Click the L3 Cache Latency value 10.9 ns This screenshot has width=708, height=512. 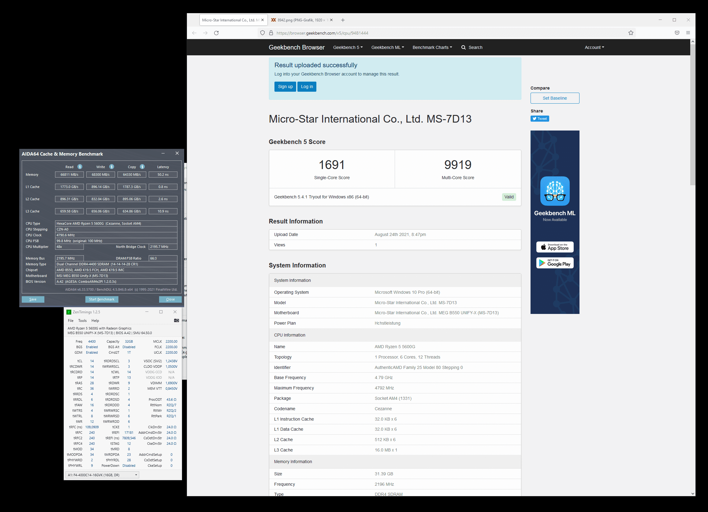(x=163, y=212)
